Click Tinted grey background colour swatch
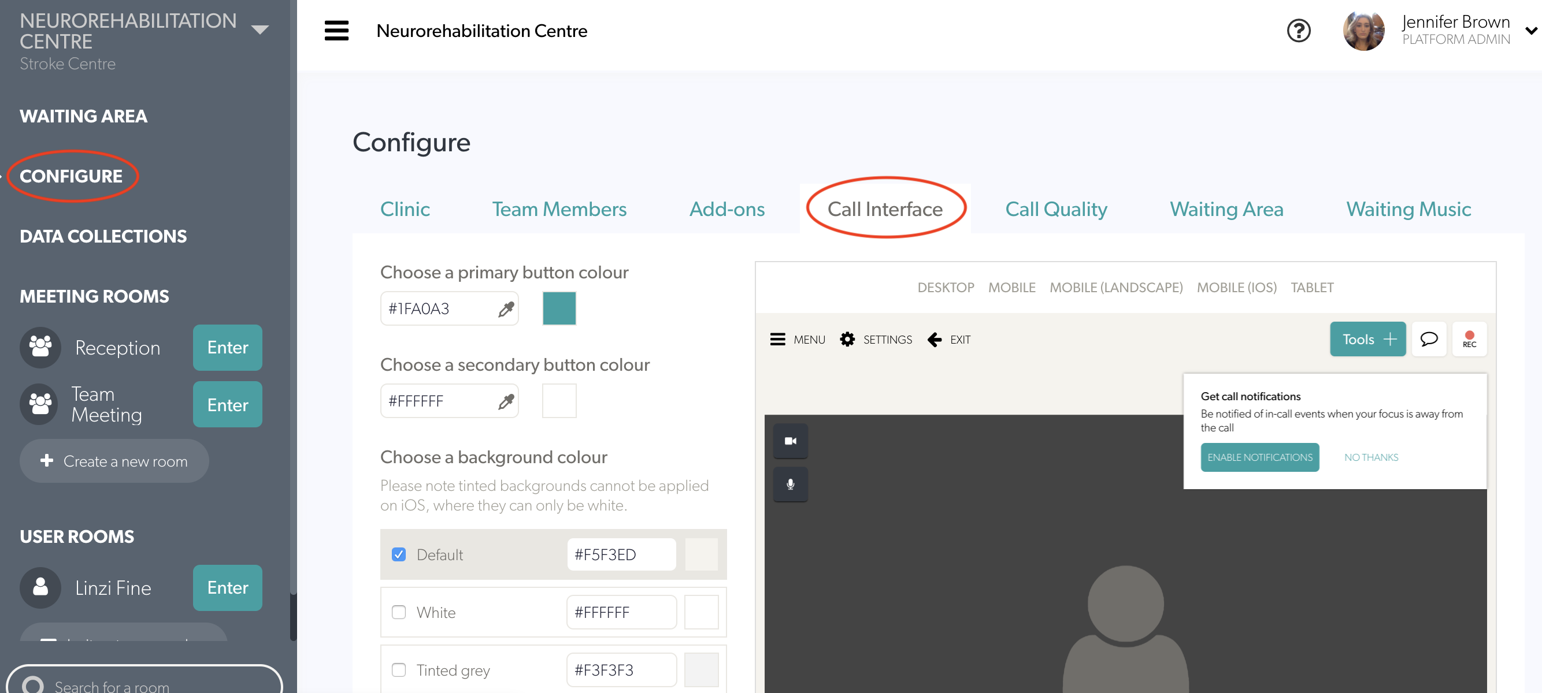The height and width of the screenshot is (693, 1542). click(x=701, y=670)
